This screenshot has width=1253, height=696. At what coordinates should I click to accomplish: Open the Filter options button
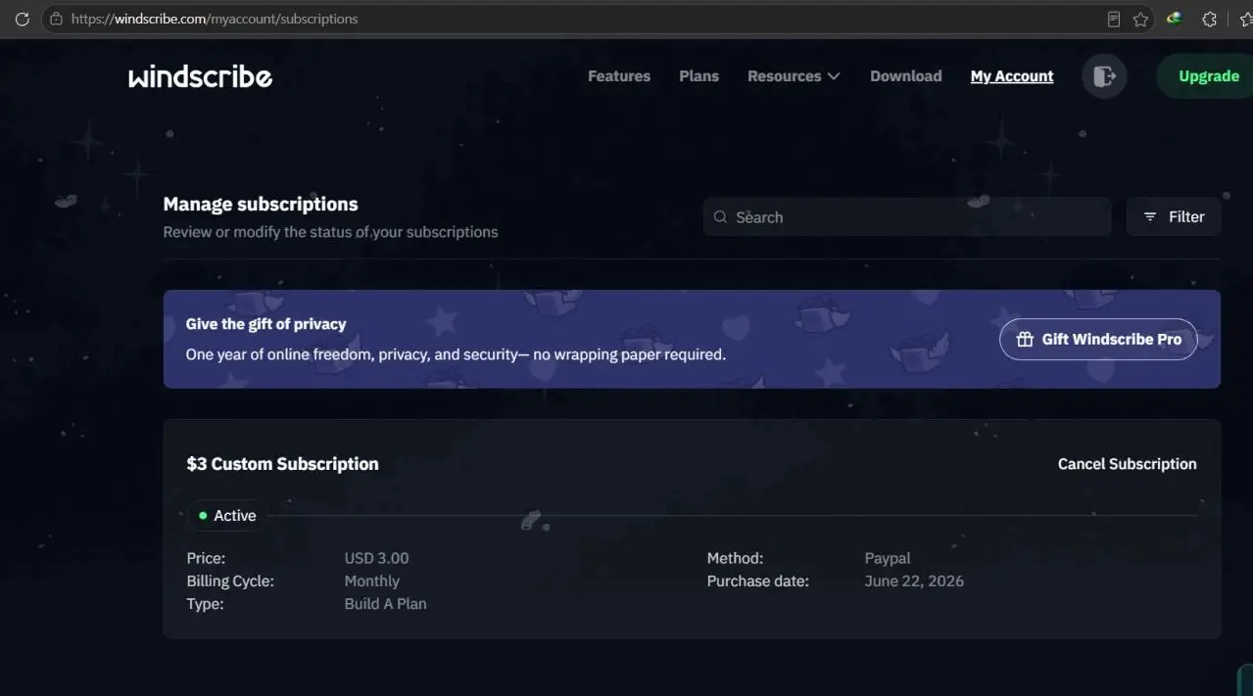(x=1174, y=217)
